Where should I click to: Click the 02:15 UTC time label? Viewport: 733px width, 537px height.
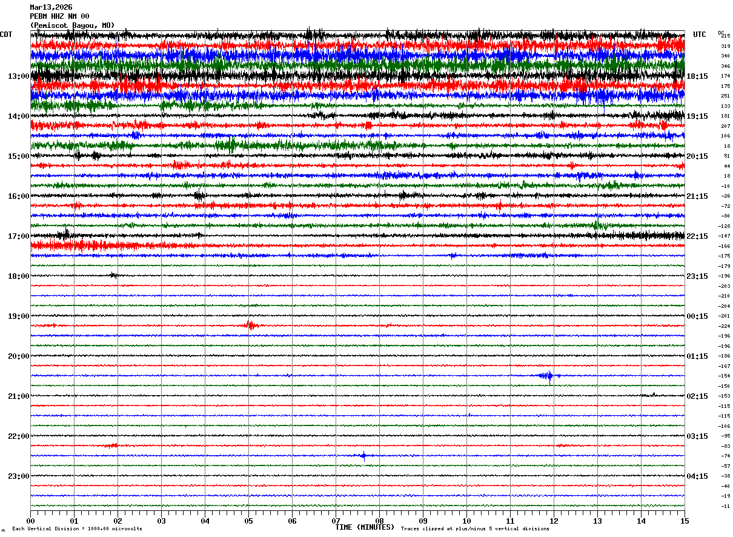pyautogui.click(x=697, y=396)
